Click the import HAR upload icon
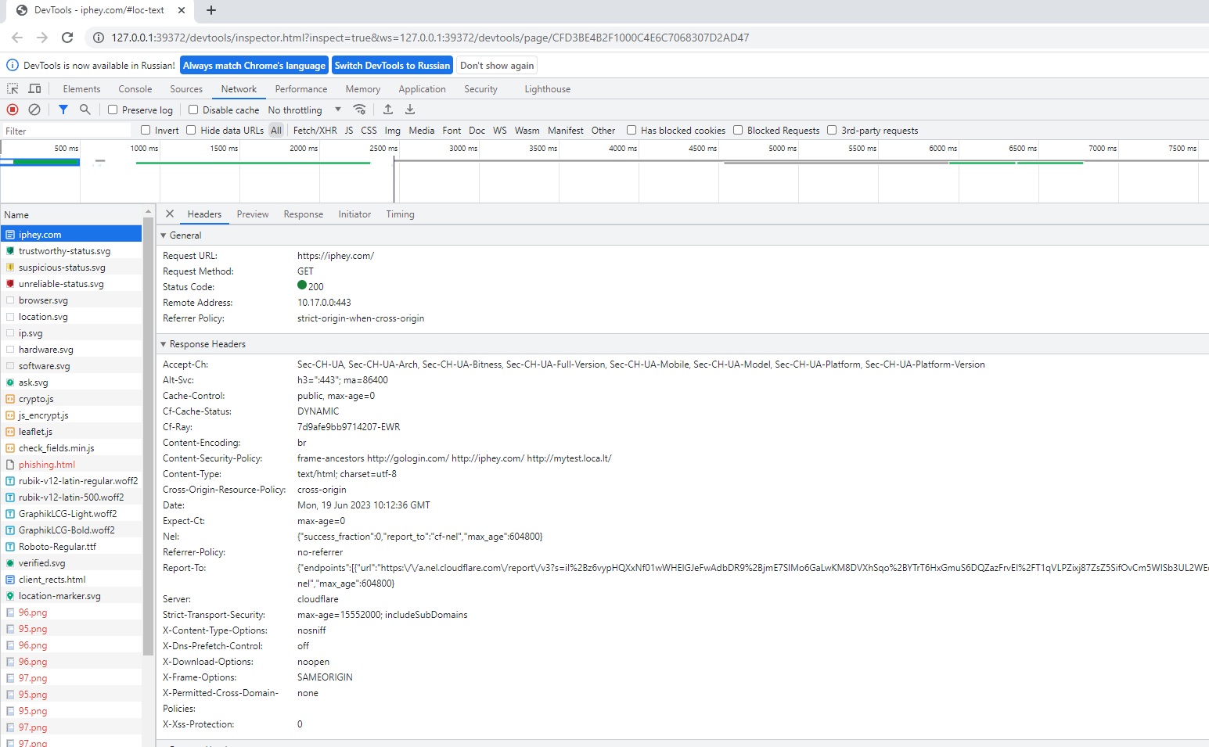Viewport: 1209px width, 747px height. (388, 110)
